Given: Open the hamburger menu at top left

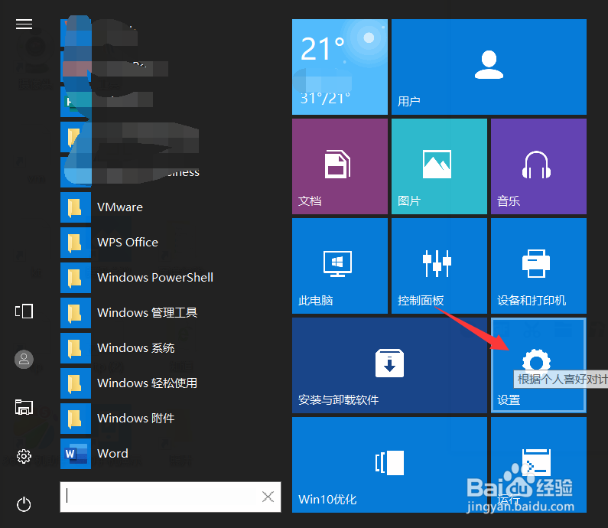Looking at the screenshot, I should 24,24.
